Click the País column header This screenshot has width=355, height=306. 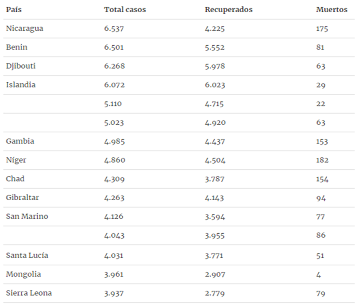[14, 10]
